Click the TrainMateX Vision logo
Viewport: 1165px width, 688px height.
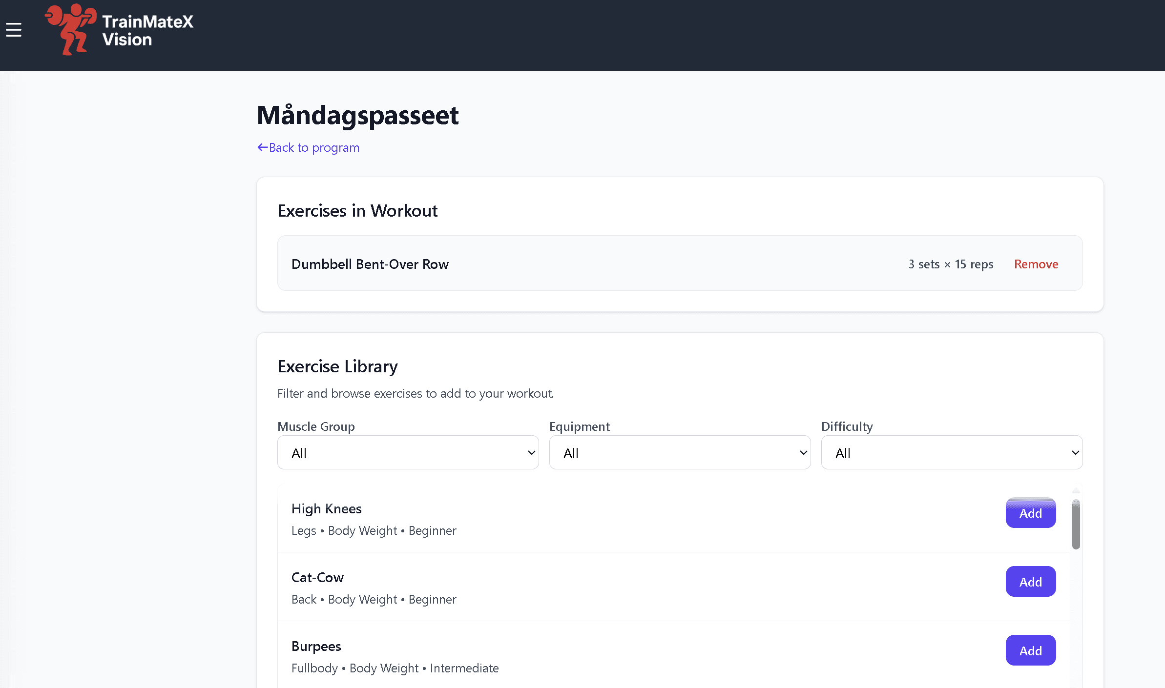pyautogui.click(x=119, y=29)
